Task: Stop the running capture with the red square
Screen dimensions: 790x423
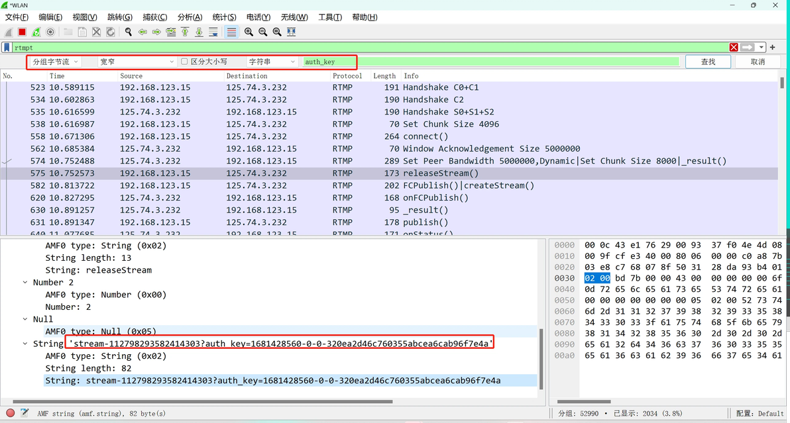Action: point(22,32)
